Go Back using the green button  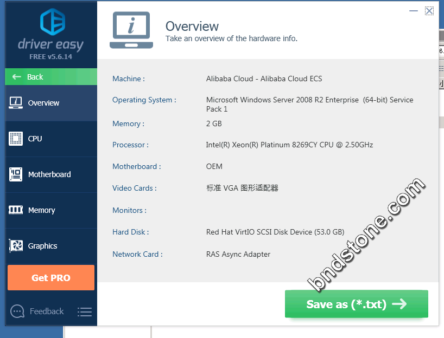tap(51, 77)
